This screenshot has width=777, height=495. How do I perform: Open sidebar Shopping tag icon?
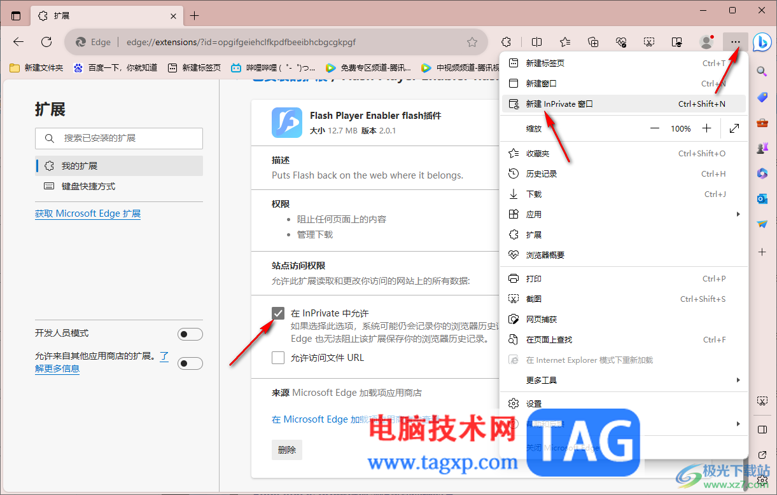tap(762, 97)
